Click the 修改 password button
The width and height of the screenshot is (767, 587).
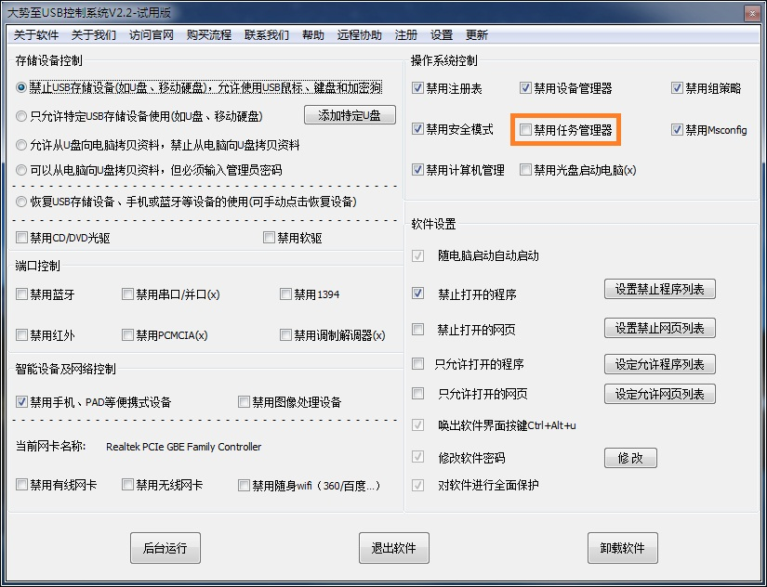pos(630,458)
